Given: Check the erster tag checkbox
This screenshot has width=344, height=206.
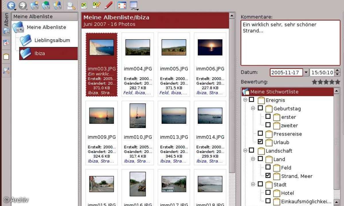Looking at the screenshot, I should coord(268,116).
